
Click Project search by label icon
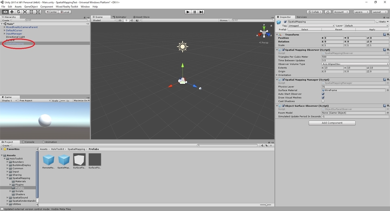pos(266,145)
